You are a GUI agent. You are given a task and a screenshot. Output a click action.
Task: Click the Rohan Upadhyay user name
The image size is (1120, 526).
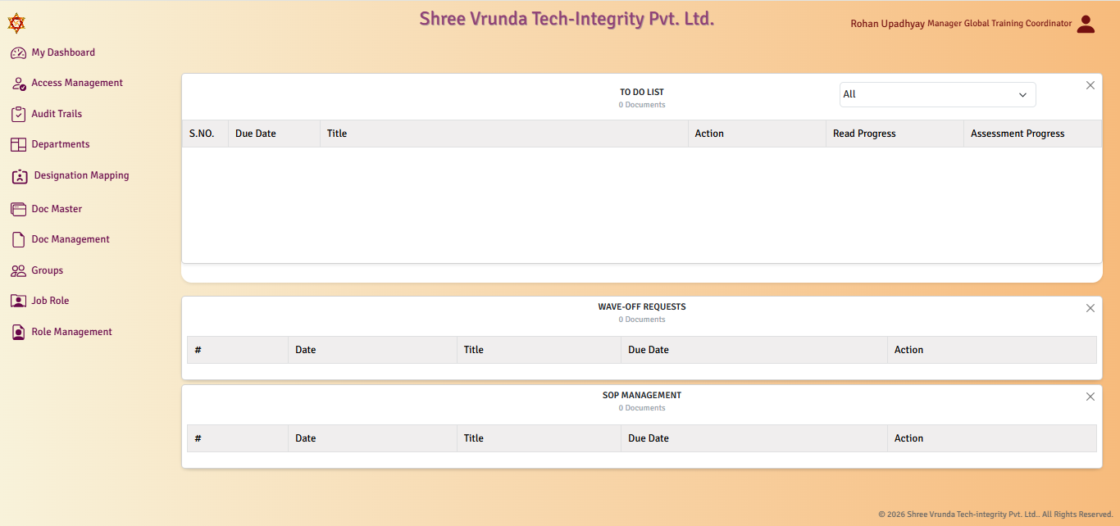[887, 24]
